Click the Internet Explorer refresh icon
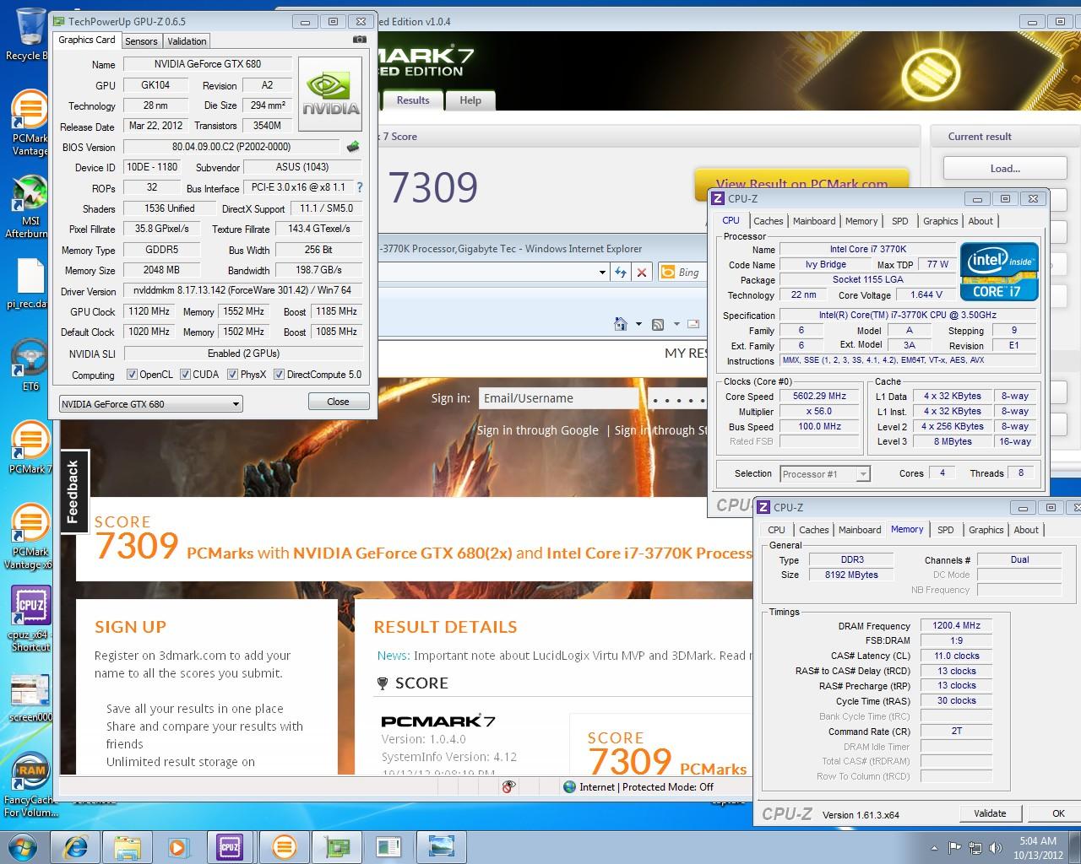This screenshot has height=864, width=1081. (621, 272)
